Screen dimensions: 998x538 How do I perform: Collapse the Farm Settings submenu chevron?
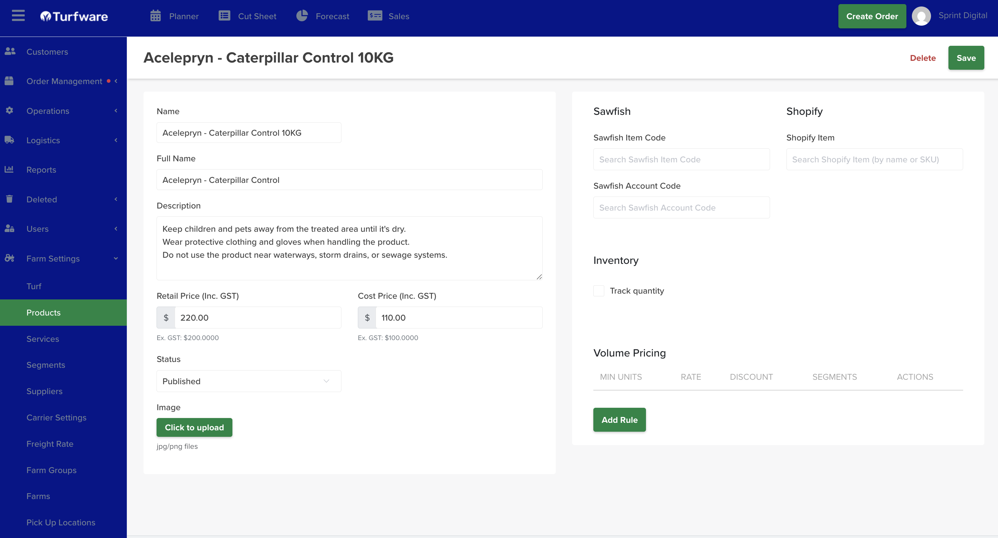point(116,258)
